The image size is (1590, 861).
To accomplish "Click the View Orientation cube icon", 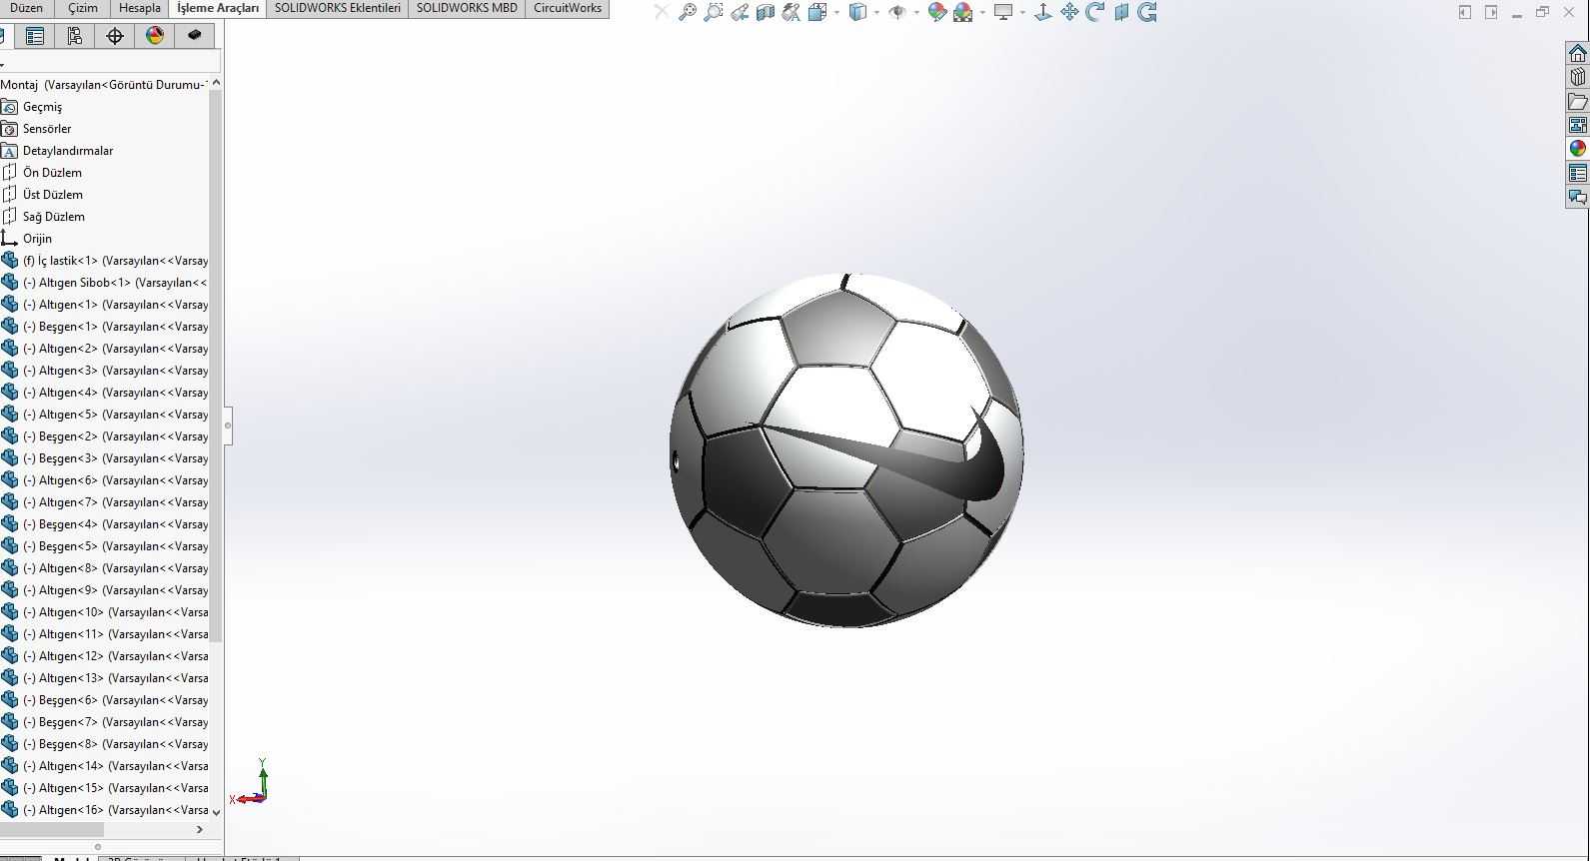I will [816, 12].
